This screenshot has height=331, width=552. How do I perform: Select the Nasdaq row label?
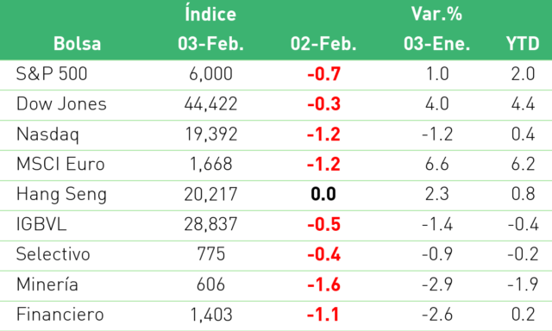(x=47, y=134)
